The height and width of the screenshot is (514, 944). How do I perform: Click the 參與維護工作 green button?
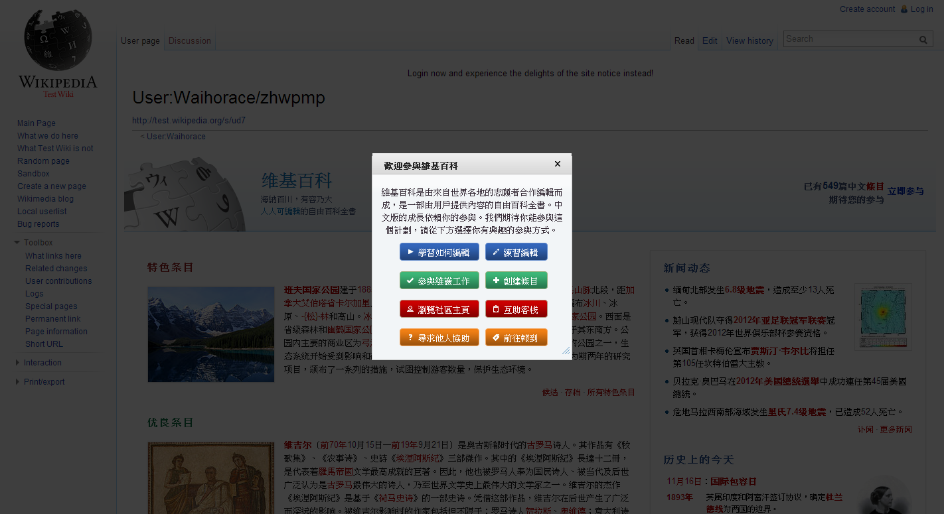(x=439, y=281)
